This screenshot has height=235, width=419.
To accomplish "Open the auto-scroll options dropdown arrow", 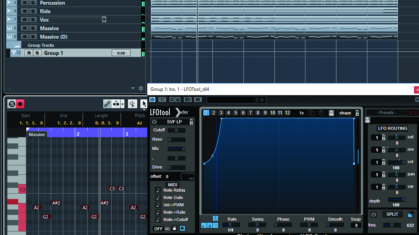I will coord(122,104).
